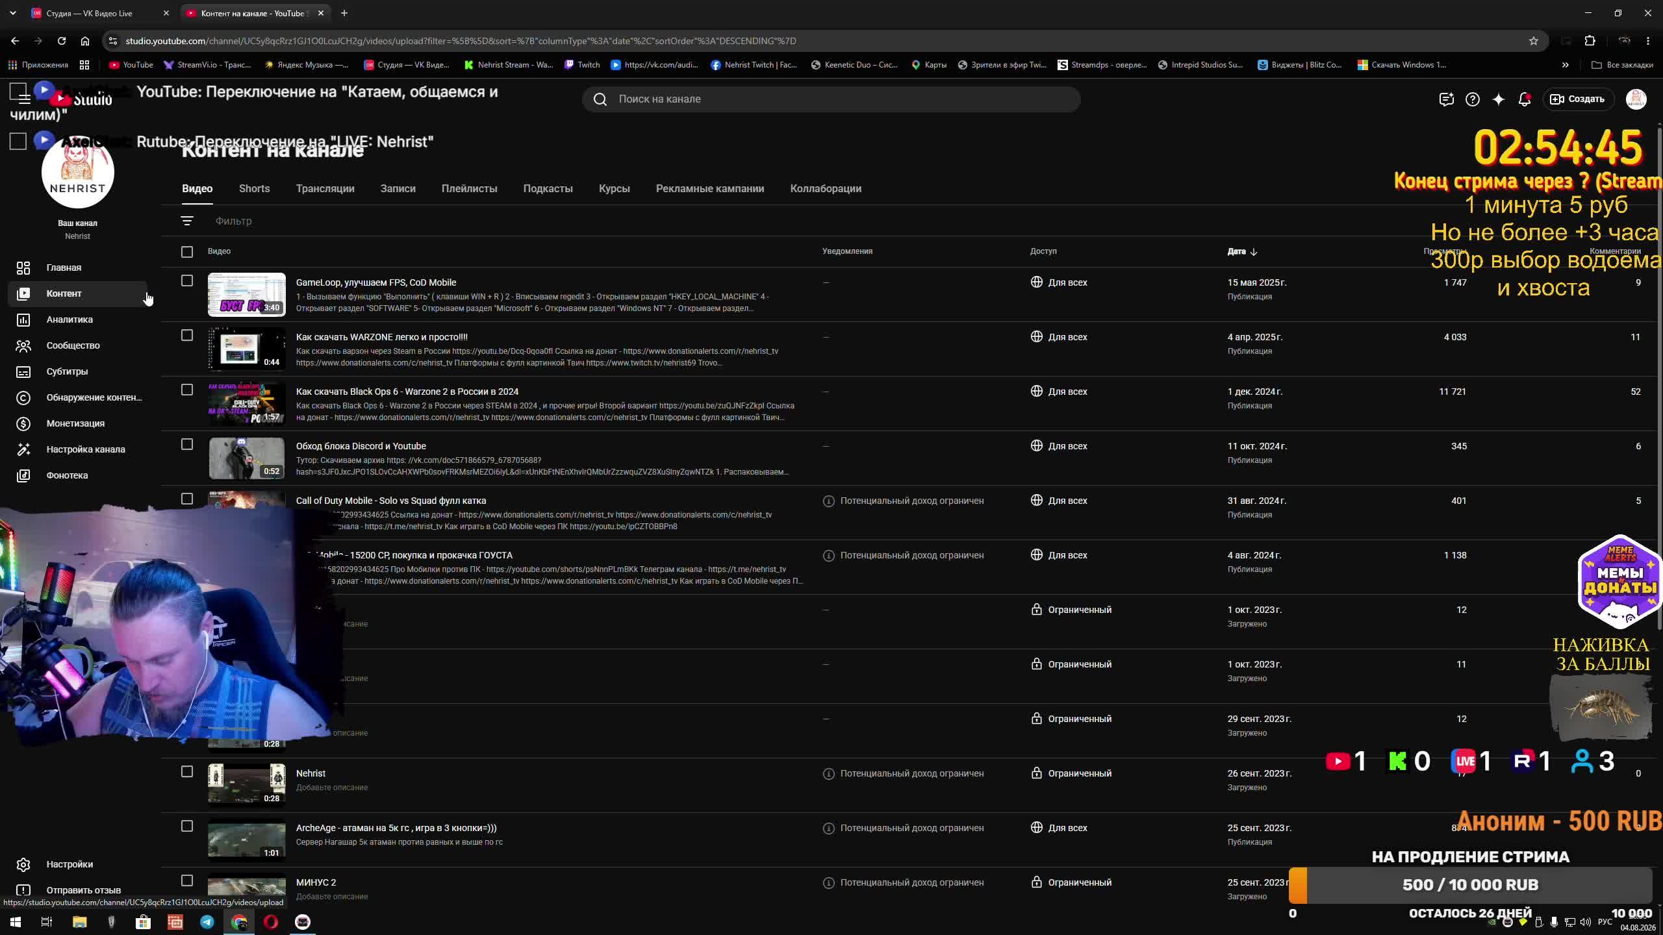Viewport: 1663px width, 935px height.
Task: Open the Главная dashboard icon in sidebar
Action: (23, 268)
